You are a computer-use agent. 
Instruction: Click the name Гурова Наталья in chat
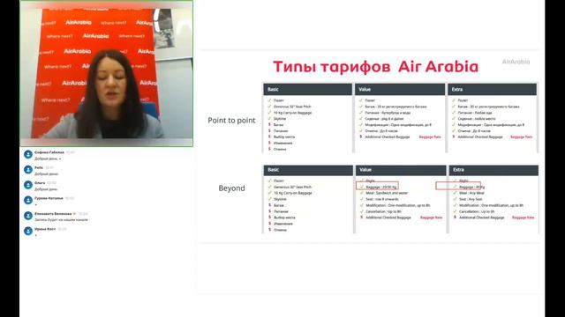tap(49, 198)
